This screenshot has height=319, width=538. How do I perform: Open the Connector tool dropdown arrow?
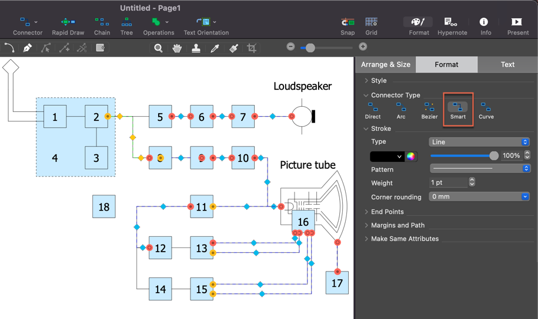click(x=36, y=22)
